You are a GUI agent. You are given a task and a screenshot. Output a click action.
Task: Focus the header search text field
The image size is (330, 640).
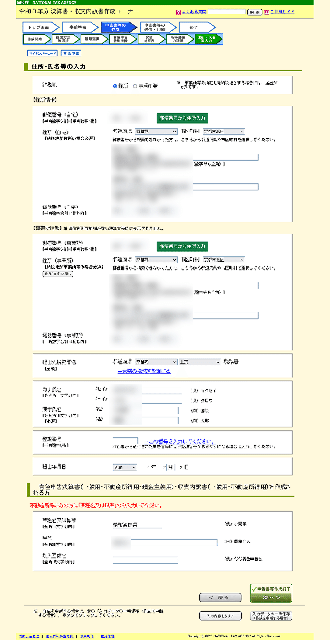coord(227,12)
